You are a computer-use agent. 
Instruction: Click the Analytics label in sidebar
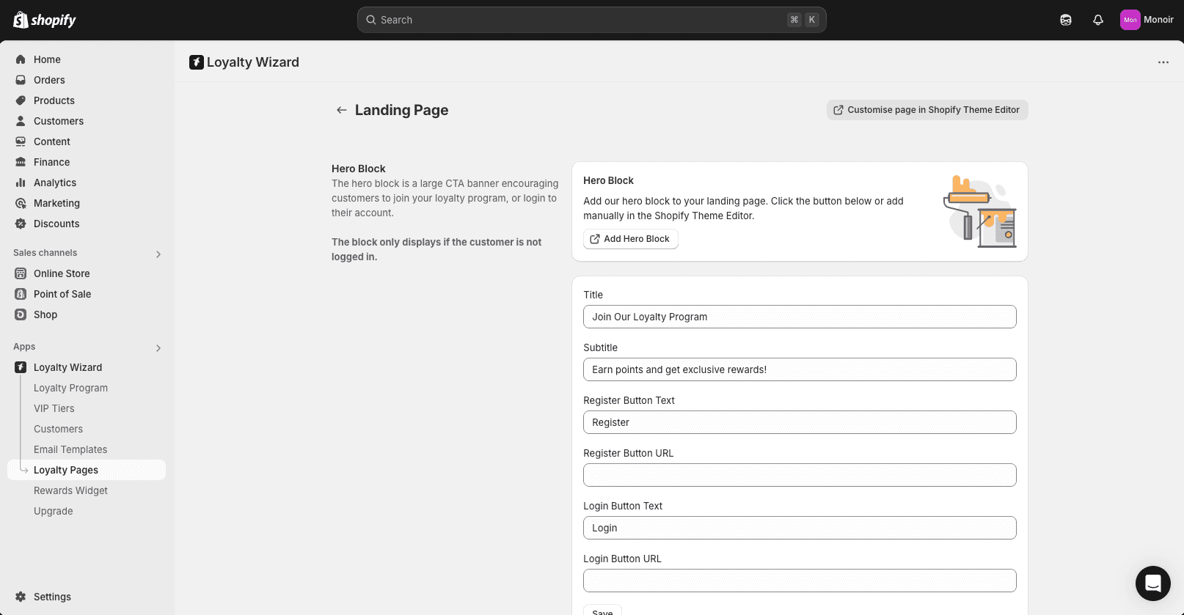coord(55,183)
